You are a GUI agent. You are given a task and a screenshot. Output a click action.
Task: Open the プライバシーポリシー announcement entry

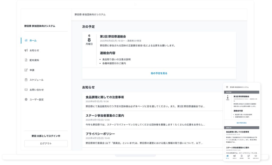click(x=100, y=134)
